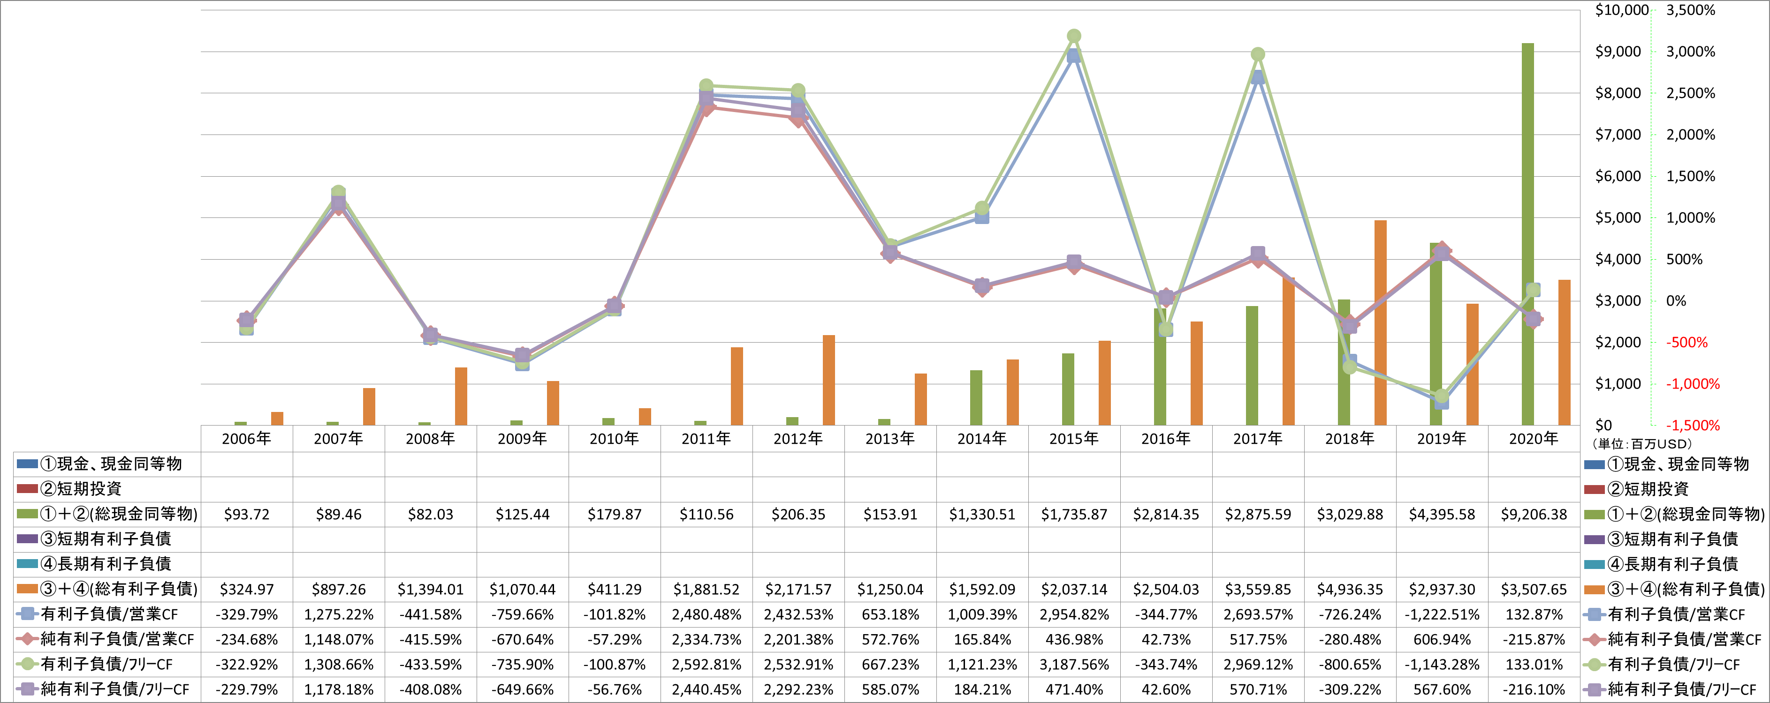Click left legend swatch for ①+②(総現金同等物)

28,514
